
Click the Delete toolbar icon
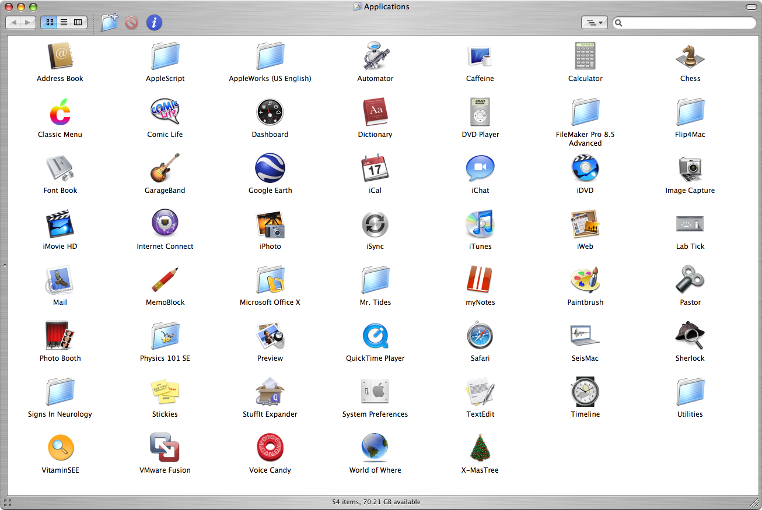click(x=132, y=23)
